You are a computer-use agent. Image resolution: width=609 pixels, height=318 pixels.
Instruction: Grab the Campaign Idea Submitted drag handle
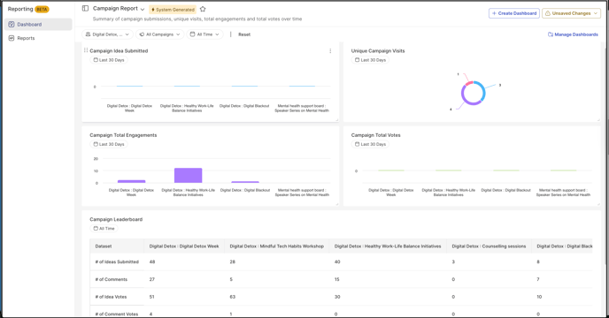[x=86, y=50]
